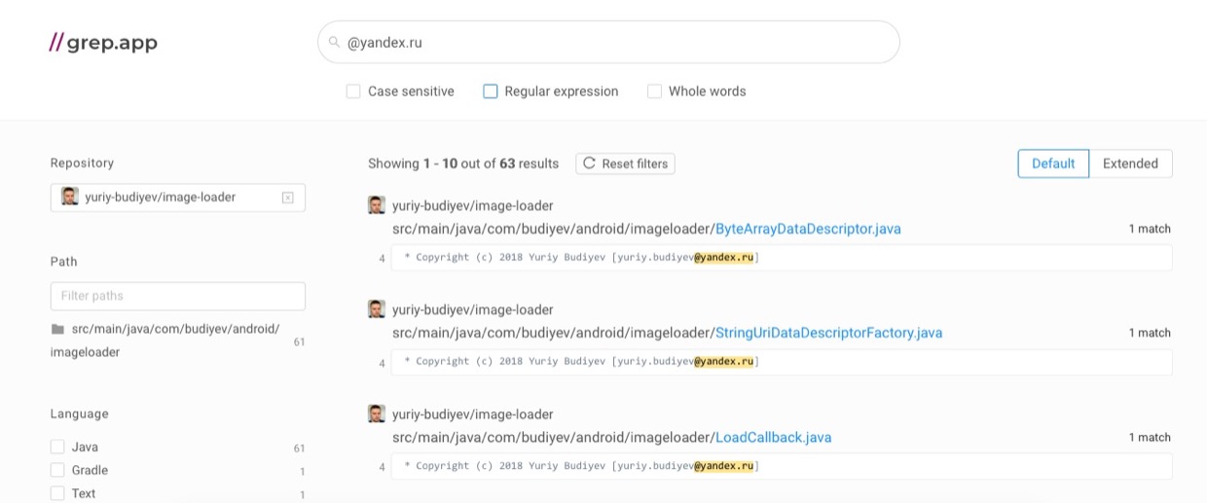Click the code line in ByteArrayDataDescriptor.java result
1207x503 pixels.
tap(782, 258)
